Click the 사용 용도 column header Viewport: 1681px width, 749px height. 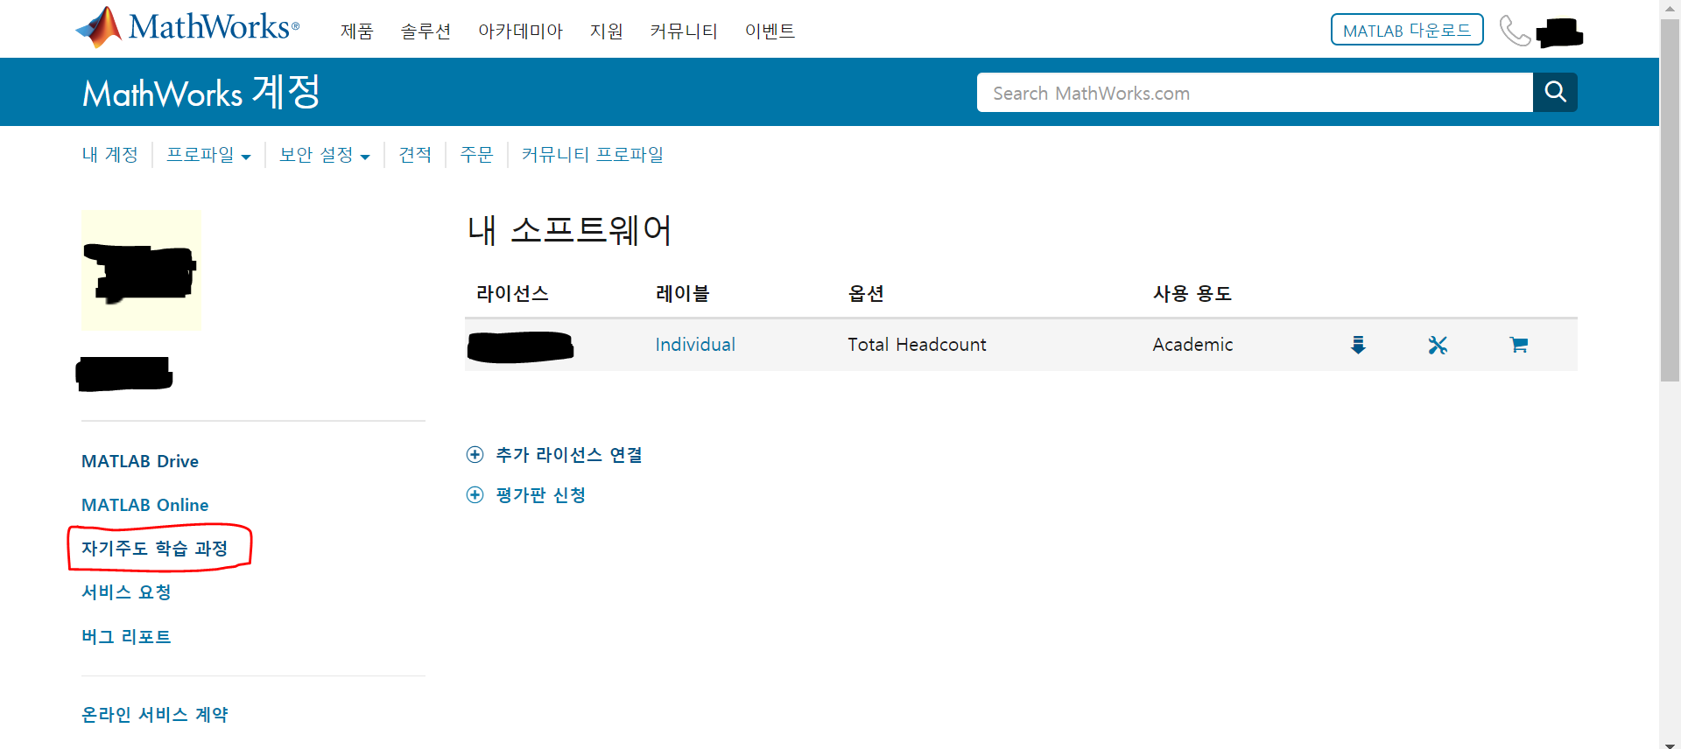tap(1192, 293)
